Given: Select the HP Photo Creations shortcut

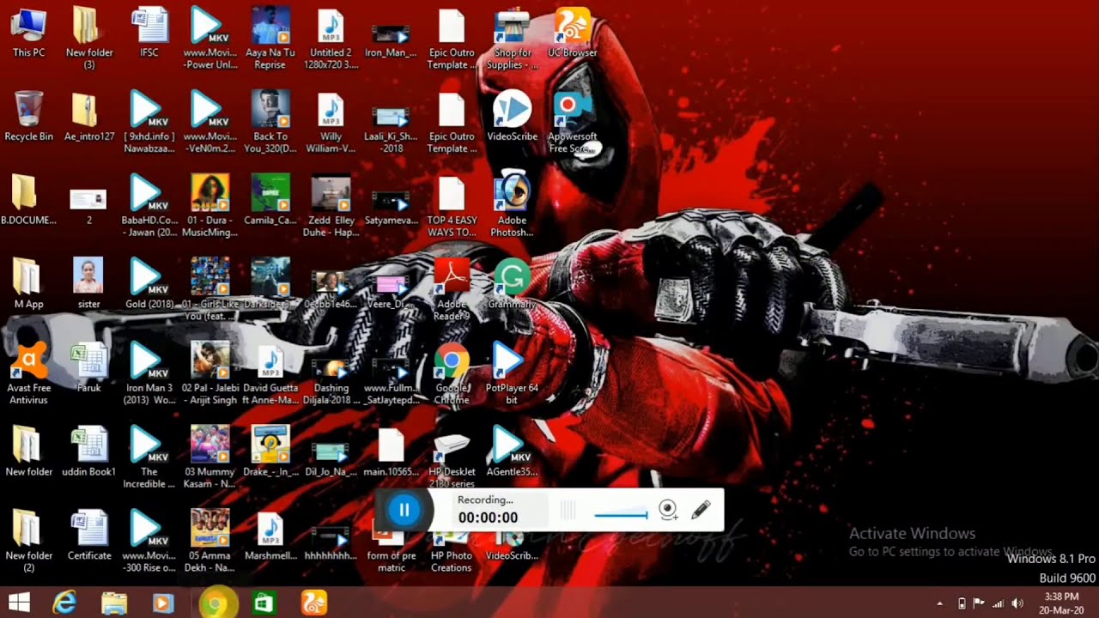Looking at the screenshot, I should pyautogui.click(x=452, y=549).
